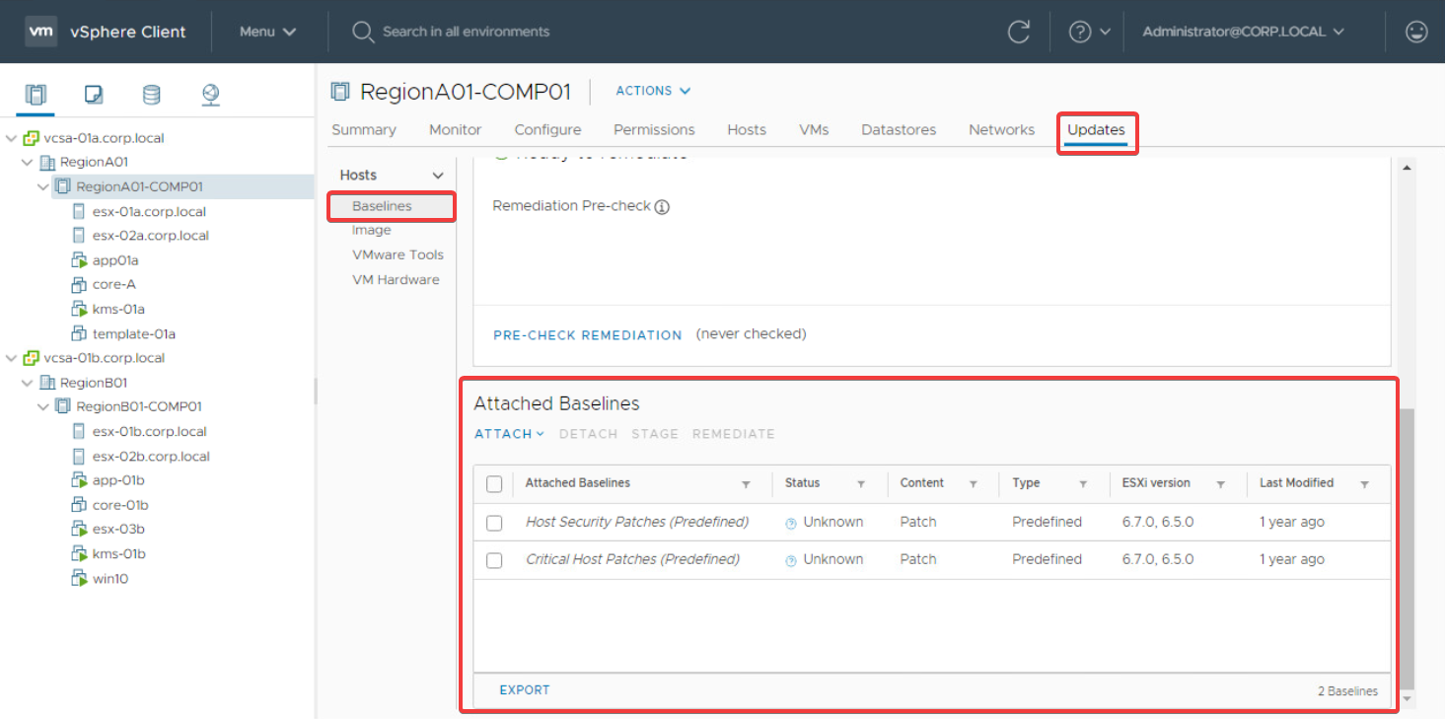This screenshot has width=1445, height=719.
Task: Collapse the RegionA01-COMP01 cluster node
Action: point(43,186)
